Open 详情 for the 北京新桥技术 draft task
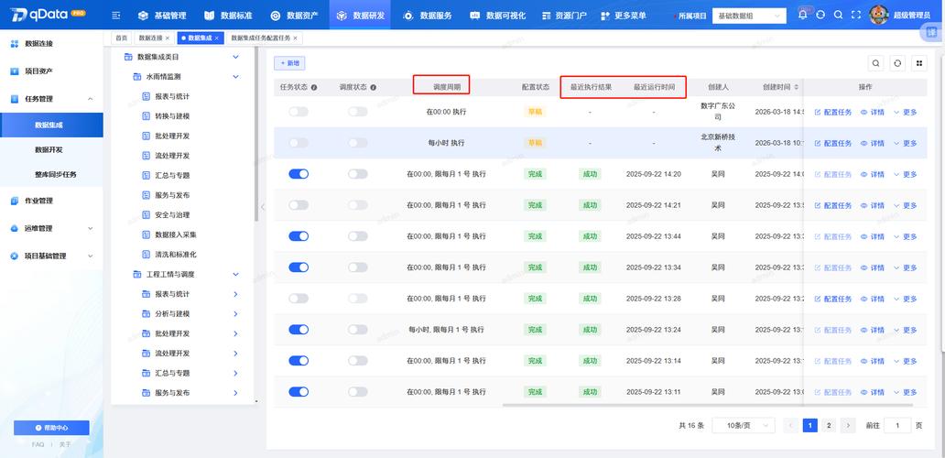 [x=873, y=143]
